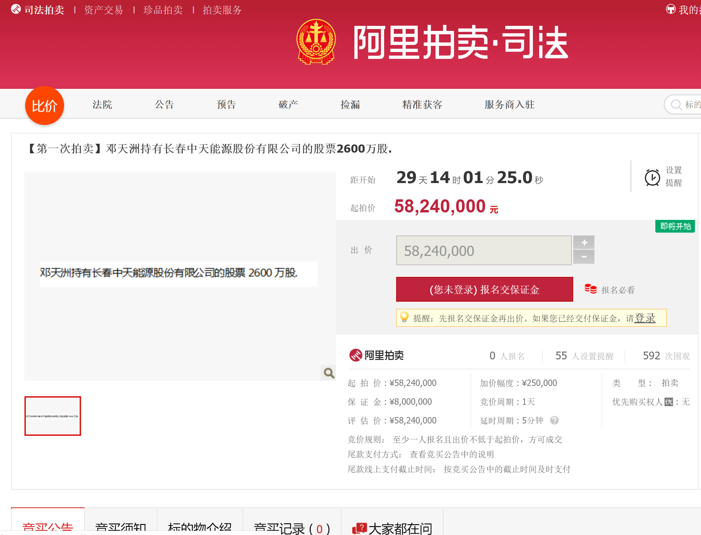Click the 阿里拍卖 brand logo icon
701x535 pixels.
point(355,355)
